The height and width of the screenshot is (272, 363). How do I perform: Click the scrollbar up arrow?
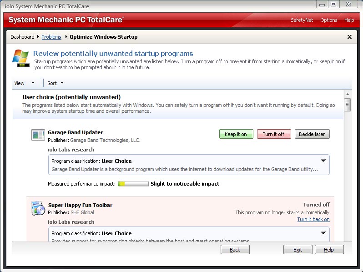pyautogui.click(x=348, y=94)
